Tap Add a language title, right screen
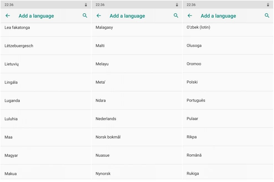Viewport: 274px width, 182px height. [218, 16]
